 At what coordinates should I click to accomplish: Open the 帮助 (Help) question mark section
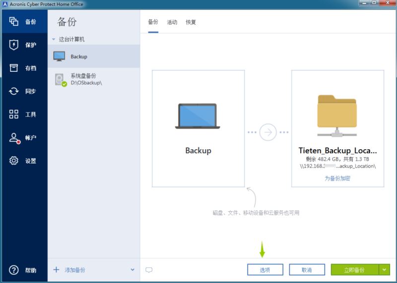[24, 270]
